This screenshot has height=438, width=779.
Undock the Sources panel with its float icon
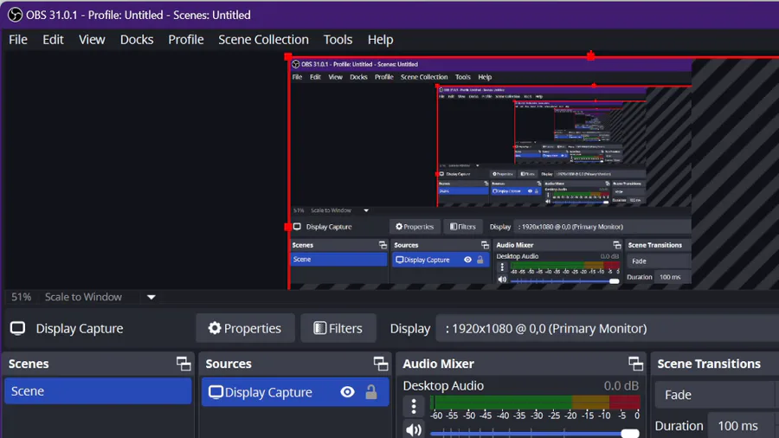click(381, 364)
